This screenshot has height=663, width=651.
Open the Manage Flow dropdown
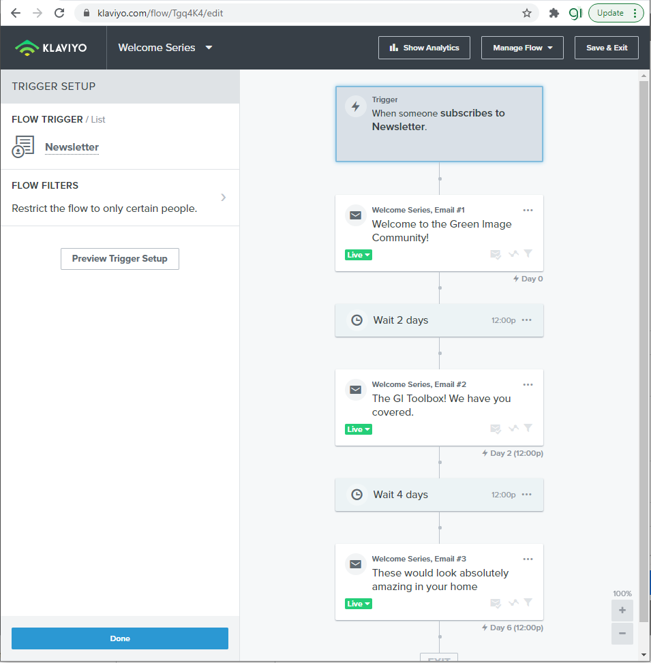click(x=522, y=48)
